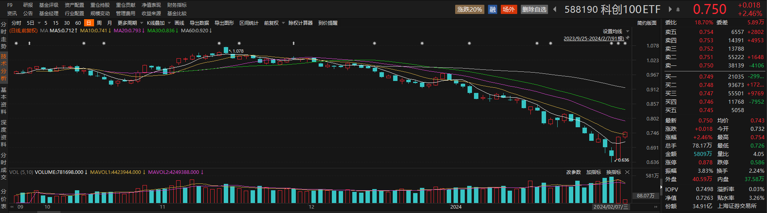The image size is (767, 213).
Task: Switch to the 简约版面 layout
Action: point(647,23)
